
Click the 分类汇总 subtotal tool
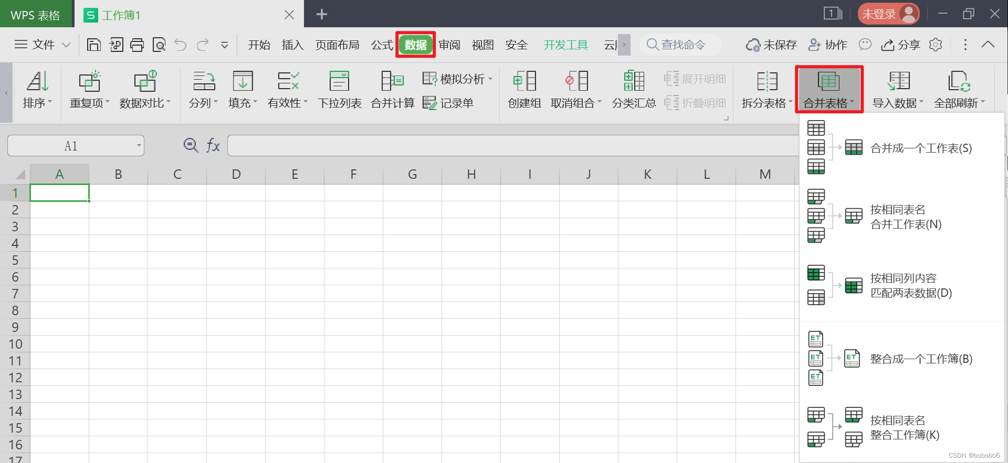[634, 90]
